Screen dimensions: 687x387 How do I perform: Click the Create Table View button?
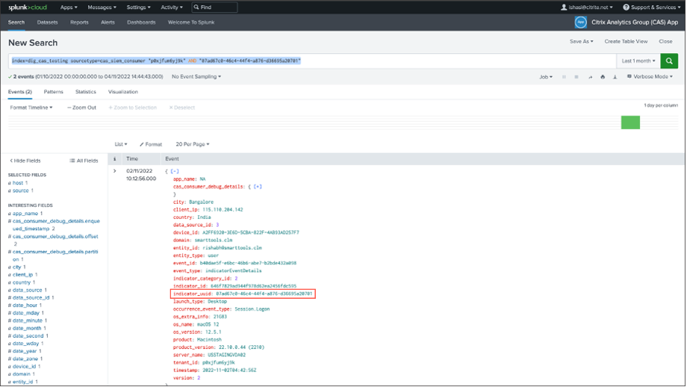click(x=627, y=42)
